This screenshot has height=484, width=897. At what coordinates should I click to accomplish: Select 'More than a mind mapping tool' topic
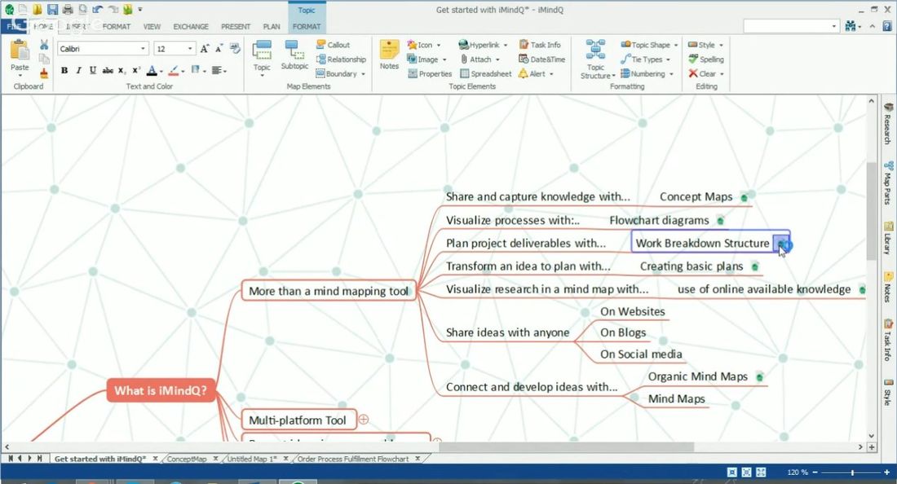(329, 291)
